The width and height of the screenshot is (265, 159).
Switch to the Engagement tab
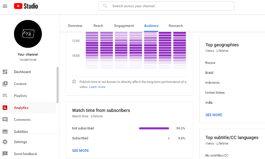(x=124, y=26)
